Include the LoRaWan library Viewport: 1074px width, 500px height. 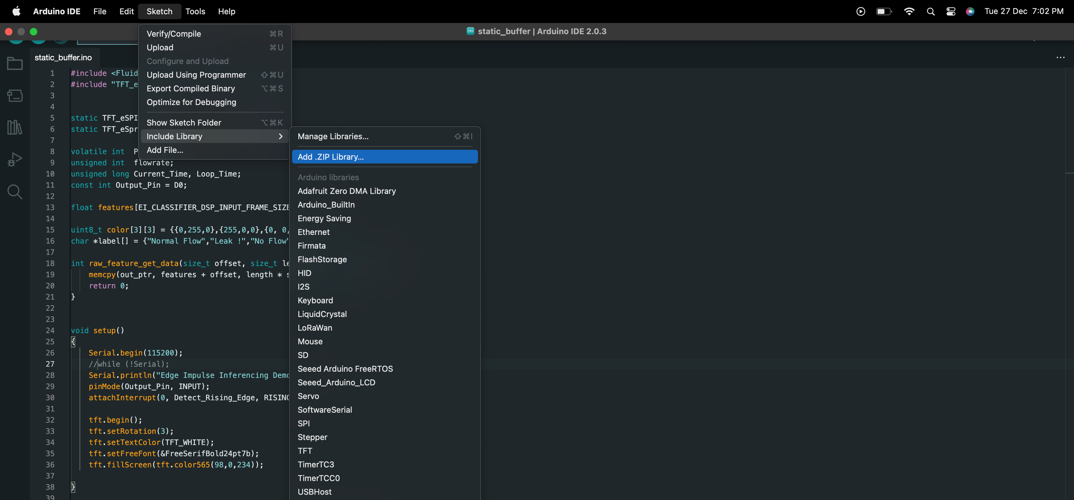(385, 328)
